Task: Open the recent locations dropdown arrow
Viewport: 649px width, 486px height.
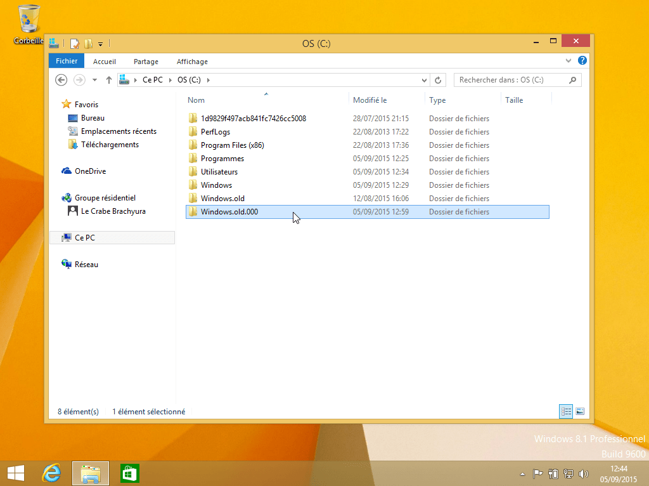Action: pyautogui.click(x=95, y=80)
